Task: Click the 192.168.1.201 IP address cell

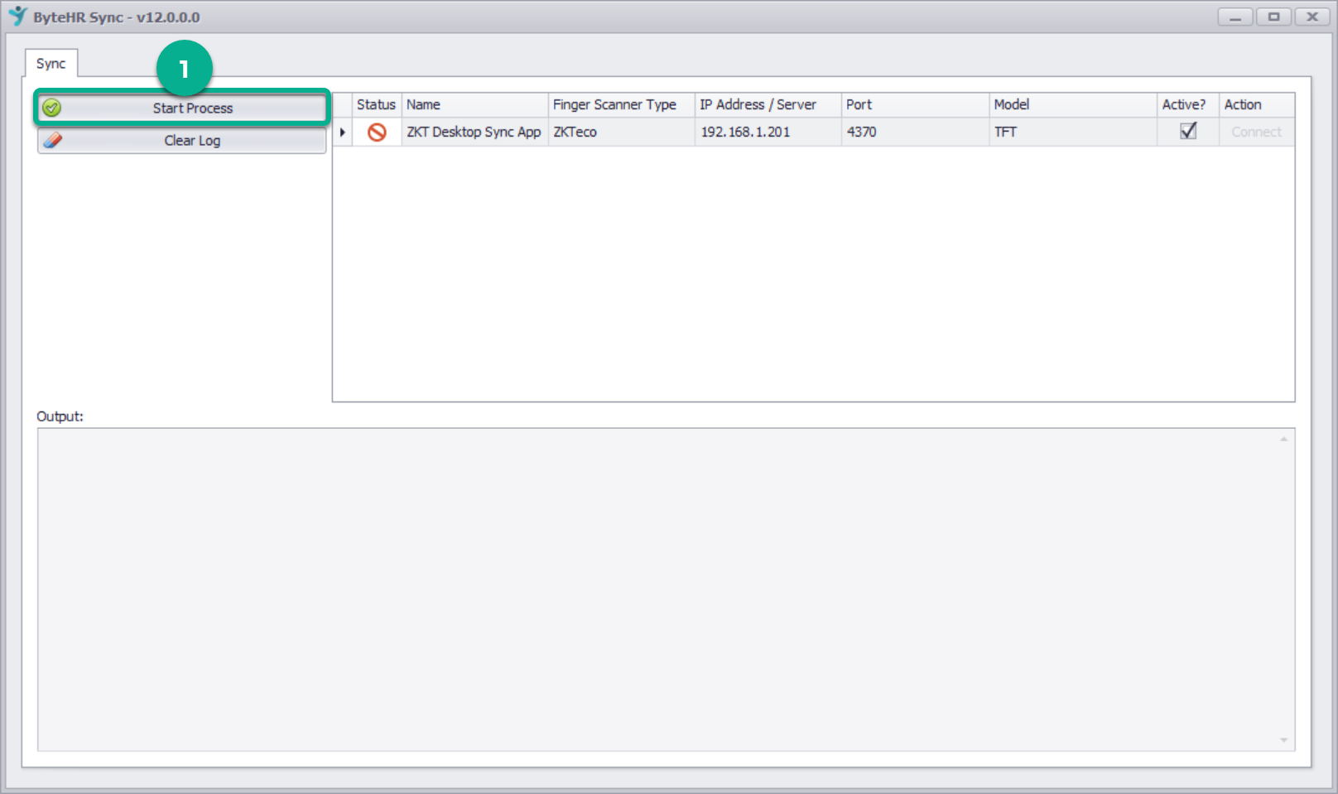Action: coord(768,132)
